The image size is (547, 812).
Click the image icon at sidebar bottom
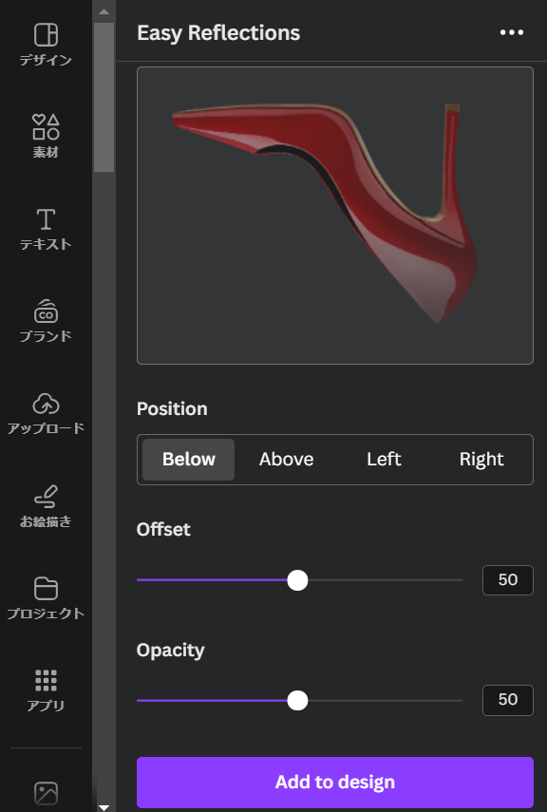46,793
